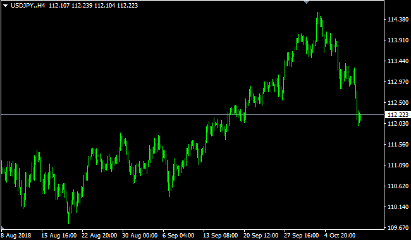Click price scale value 112.500
411x240 pixels.
tap(398, 102)
